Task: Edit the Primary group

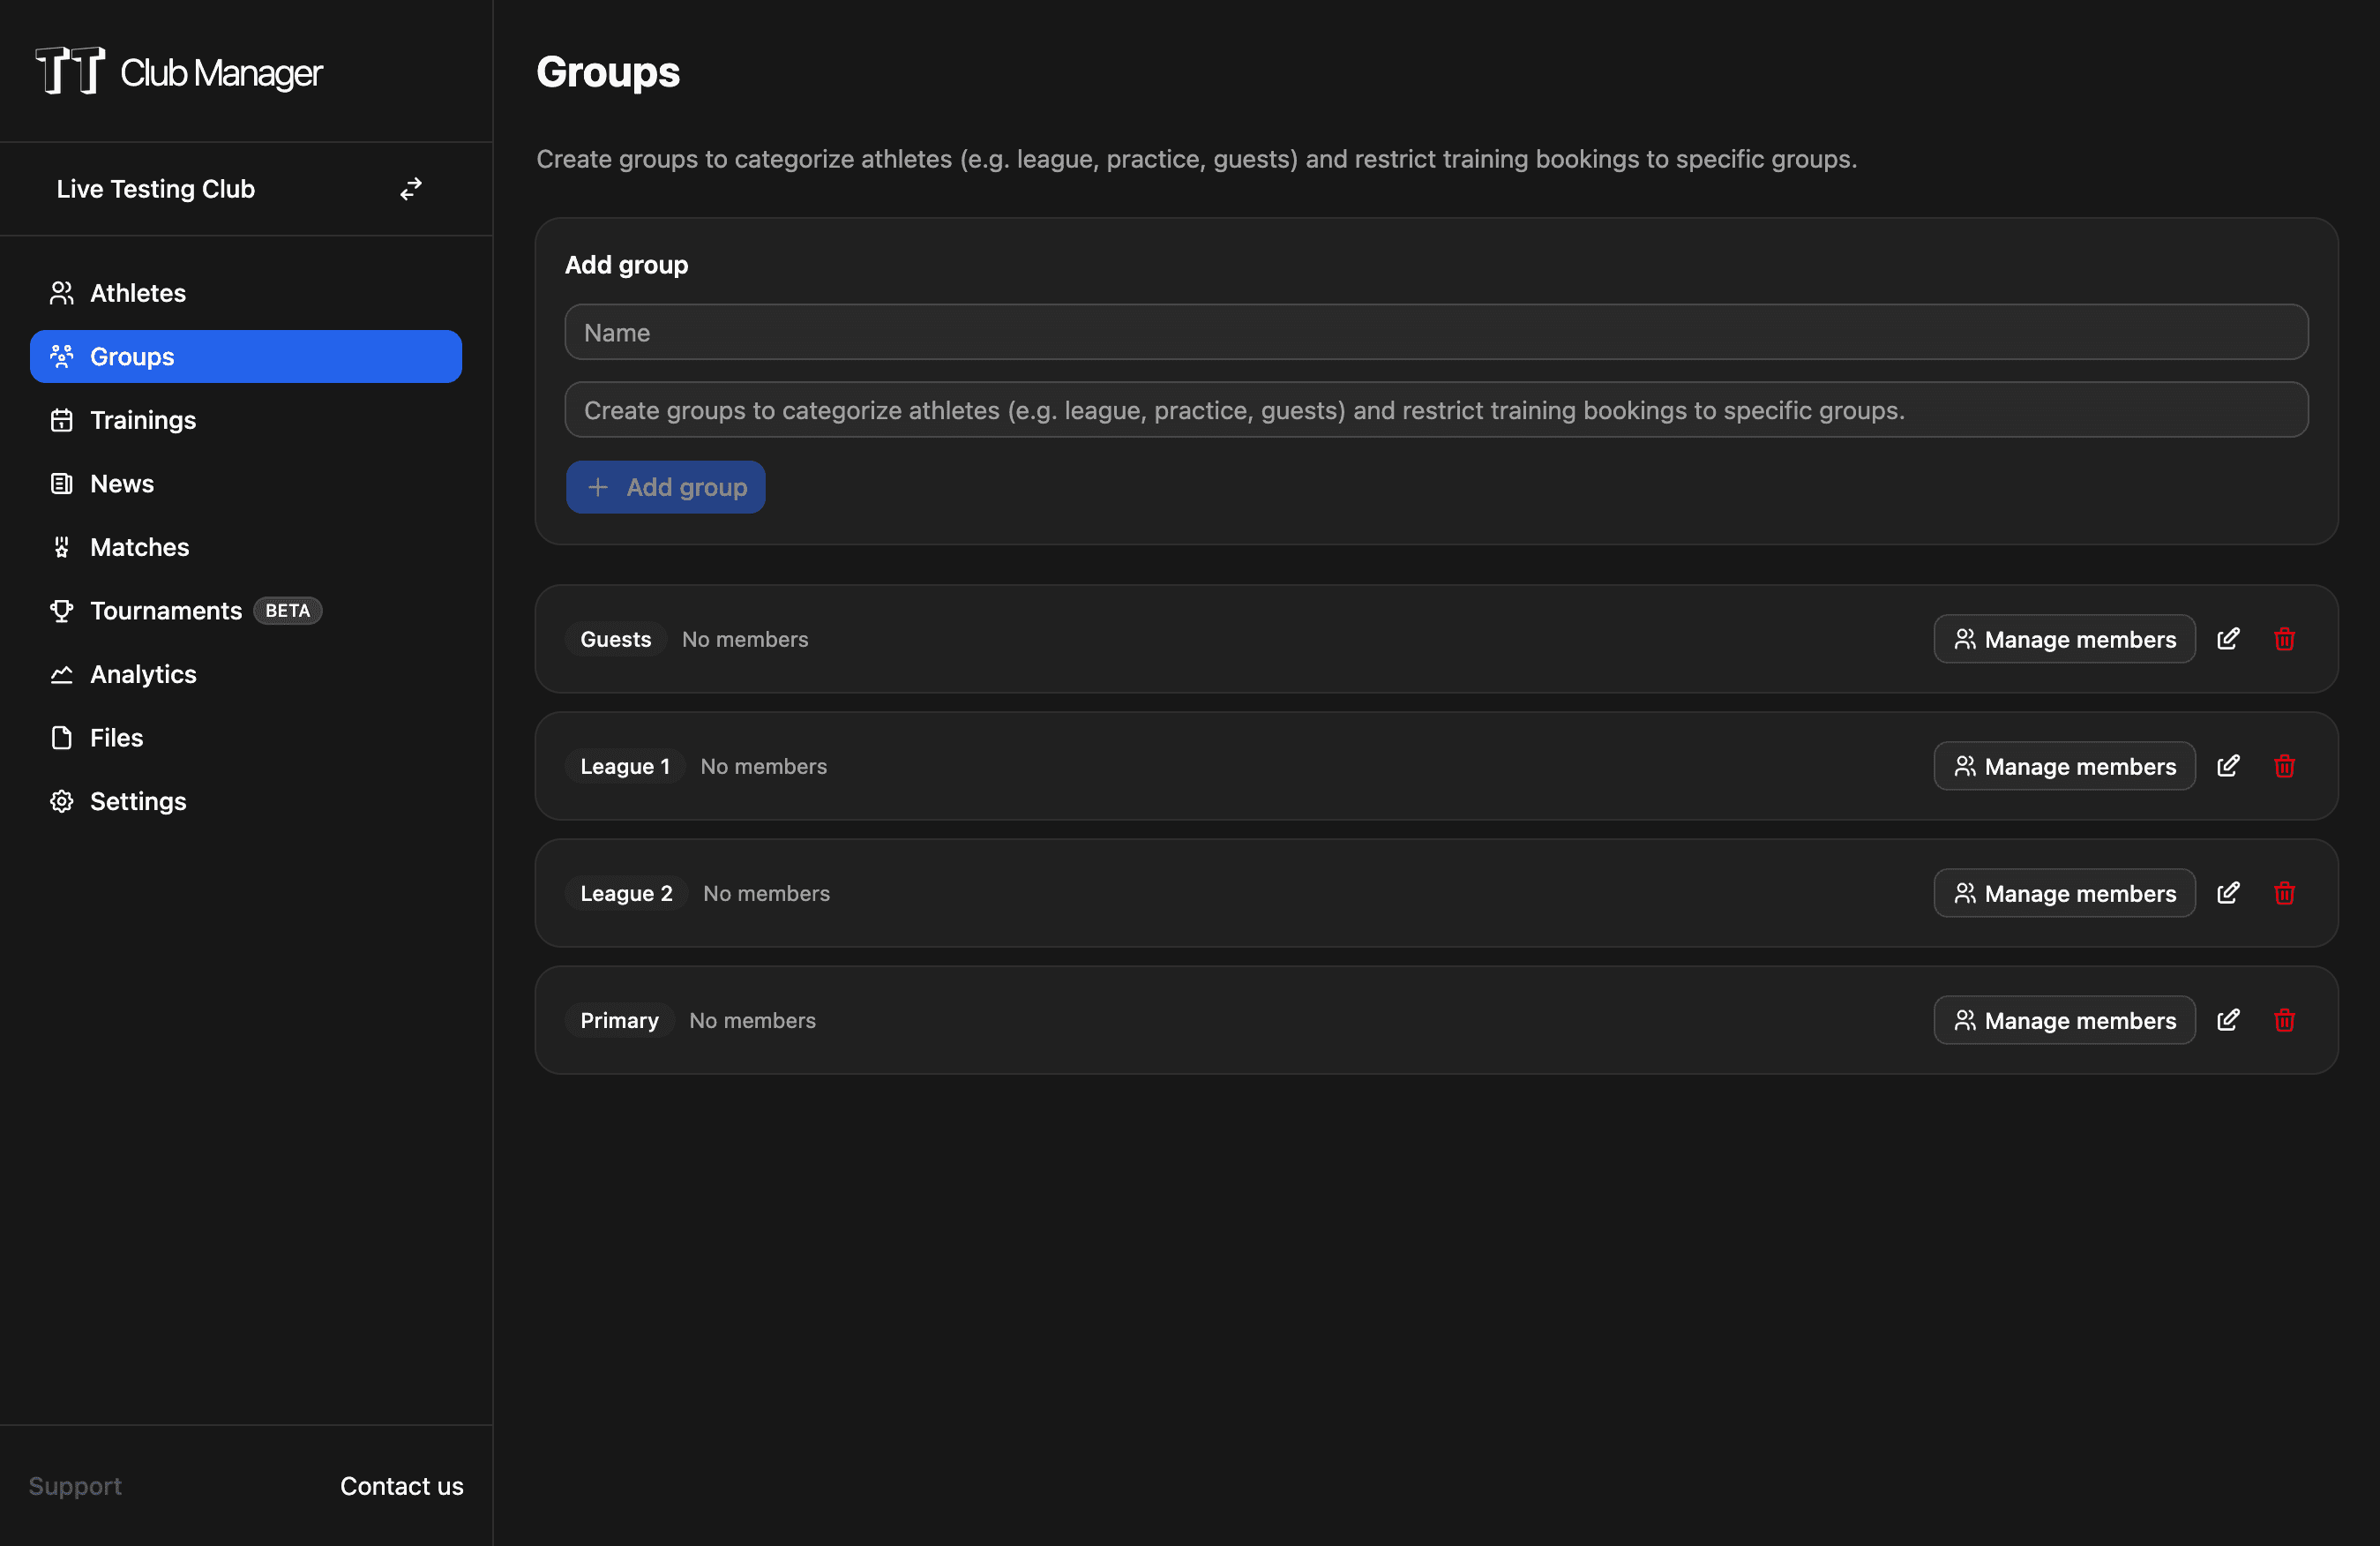Action: (2228, 1020)
